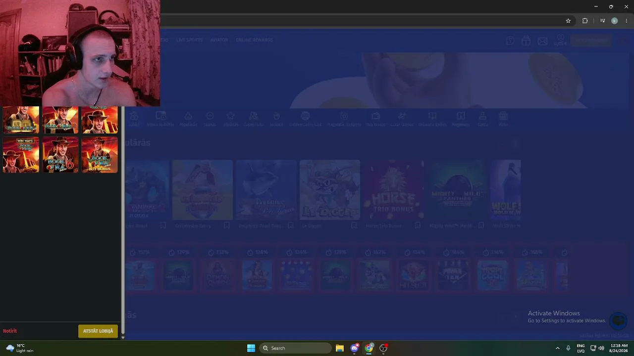The width and height of the screenshot is (634, 356).
Task: Bookmark the Mighty Wild Panther game
Action: tap(481, 225)
